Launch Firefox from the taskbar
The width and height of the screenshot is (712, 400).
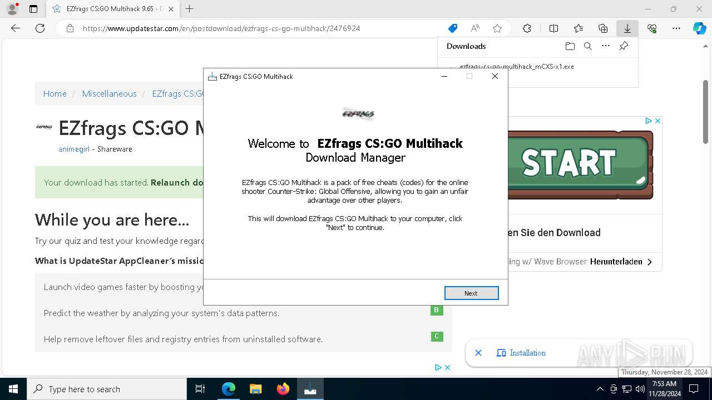(283, 389)
